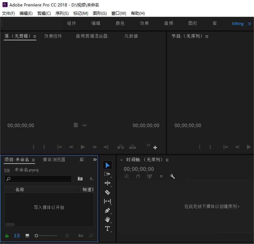
Task: Switch to 元数据 tab
Action: tap(131, 36)
